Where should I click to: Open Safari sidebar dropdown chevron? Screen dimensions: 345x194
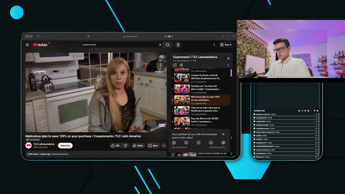point(42,36)
